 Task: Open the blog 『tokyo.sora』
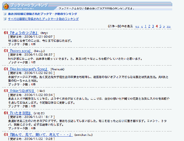(20, 51)
